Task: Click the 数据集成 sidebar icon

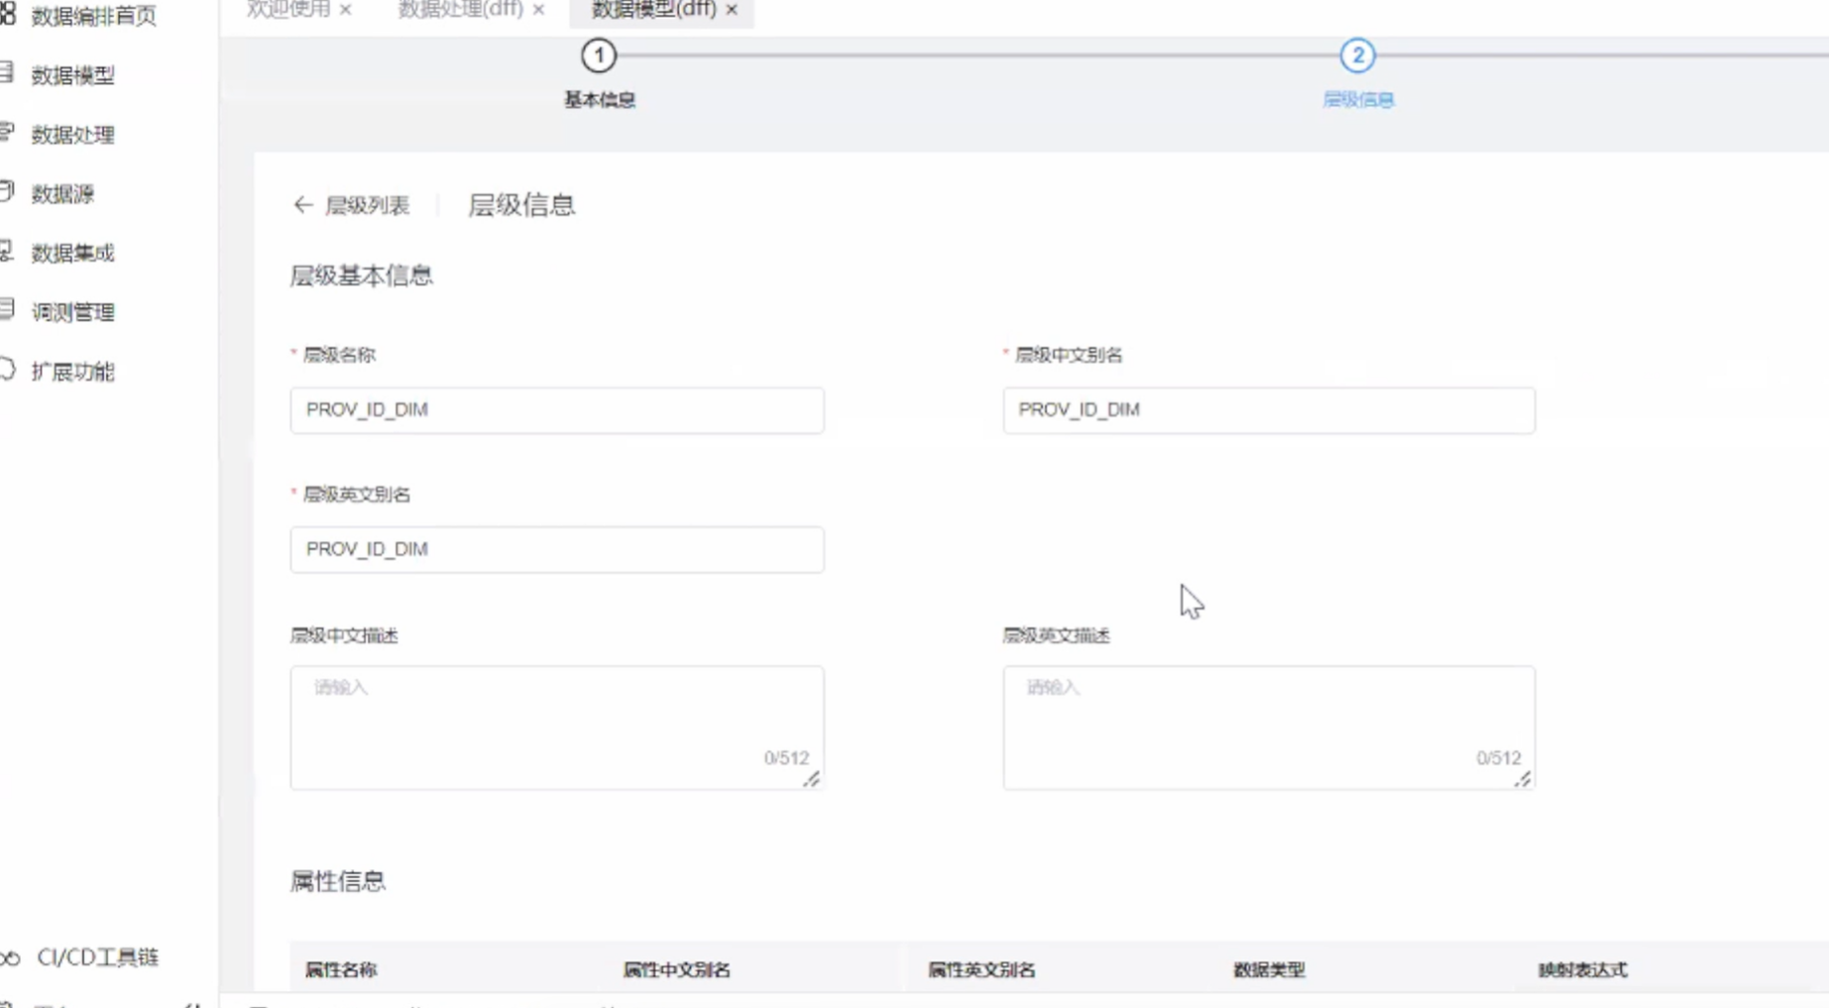Action: (7, 251)
